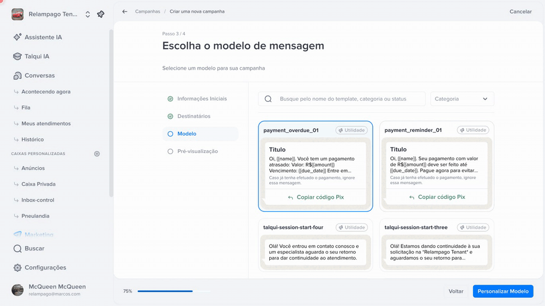Click the Configurações gear icon
Viewport: 545px width, 306px height.
17,267
